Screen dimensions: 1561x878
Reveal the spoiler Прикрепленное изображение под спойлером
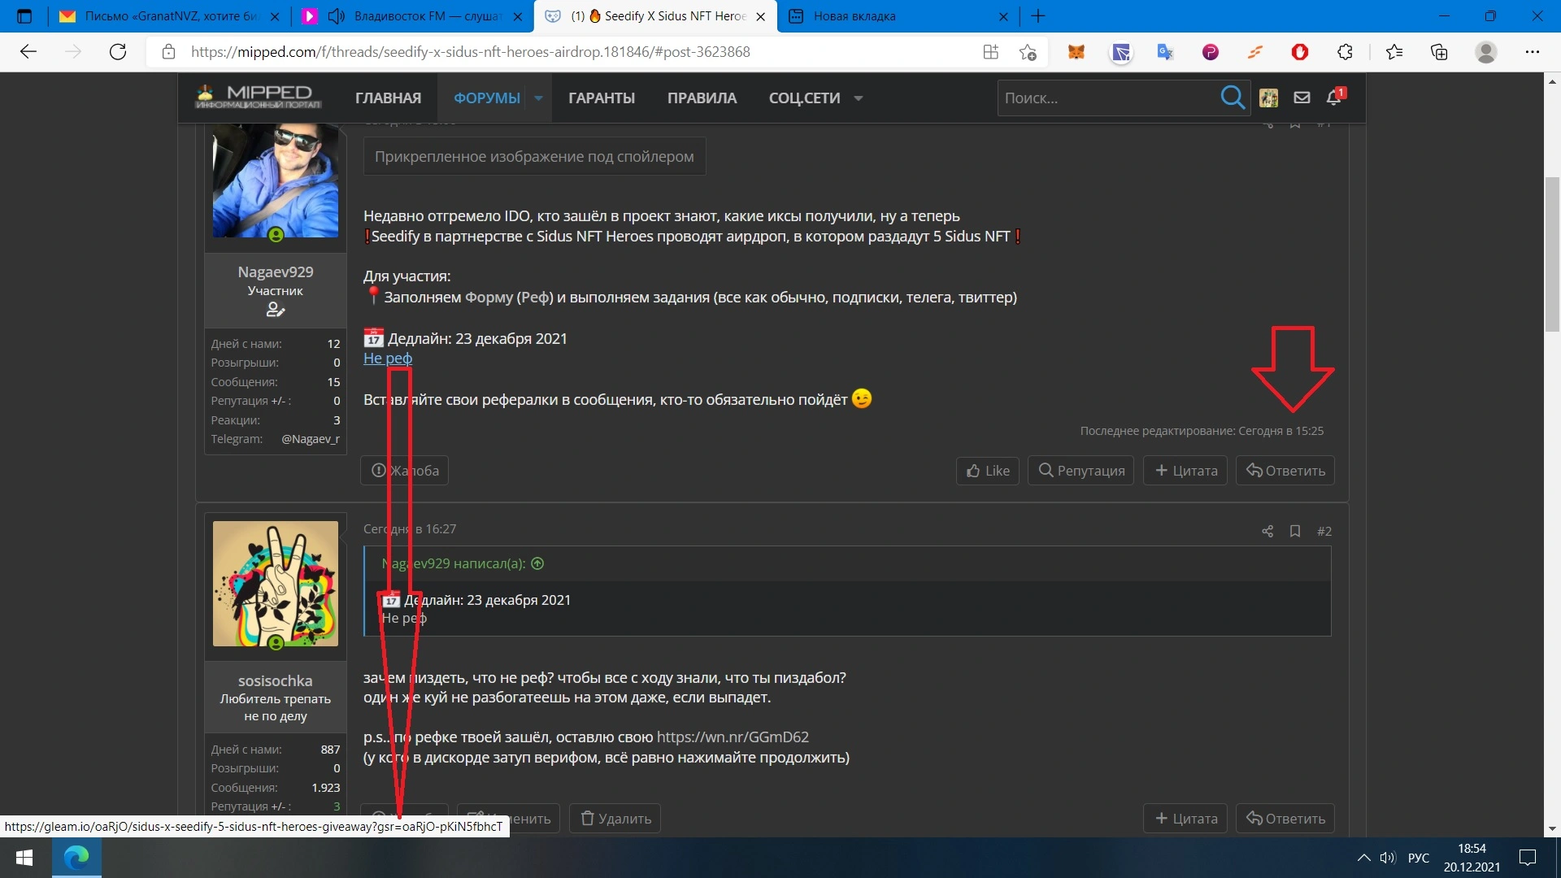[534, 157]
